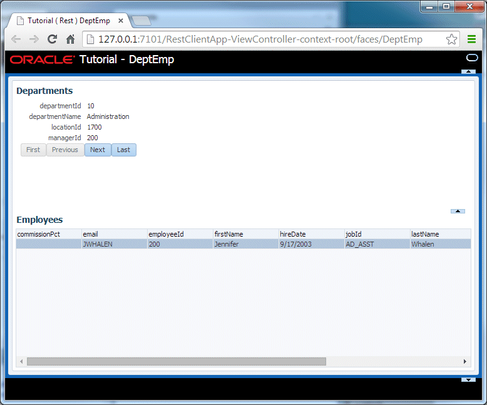
Task: Jump to the Last department
Action: pos(123,150)
